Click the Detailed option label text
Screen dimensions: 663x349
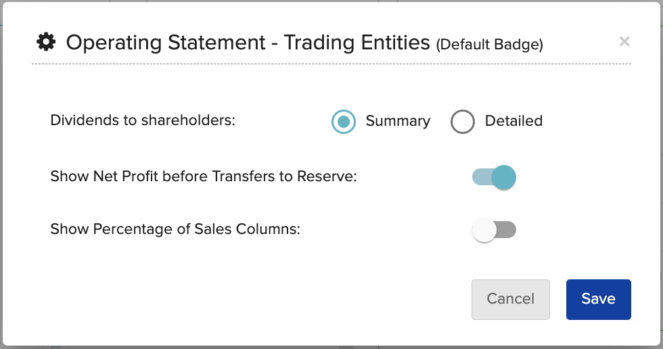[513, 121]
